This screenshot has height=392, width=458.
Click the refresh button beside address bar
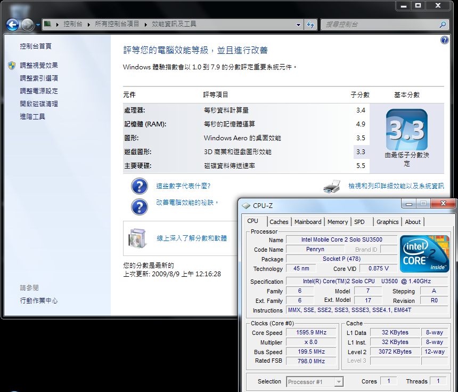pyautogui.click(x=311, y=25)
